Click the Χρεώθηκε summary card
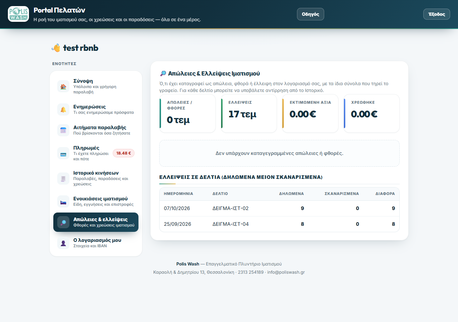 coord(372,113)
